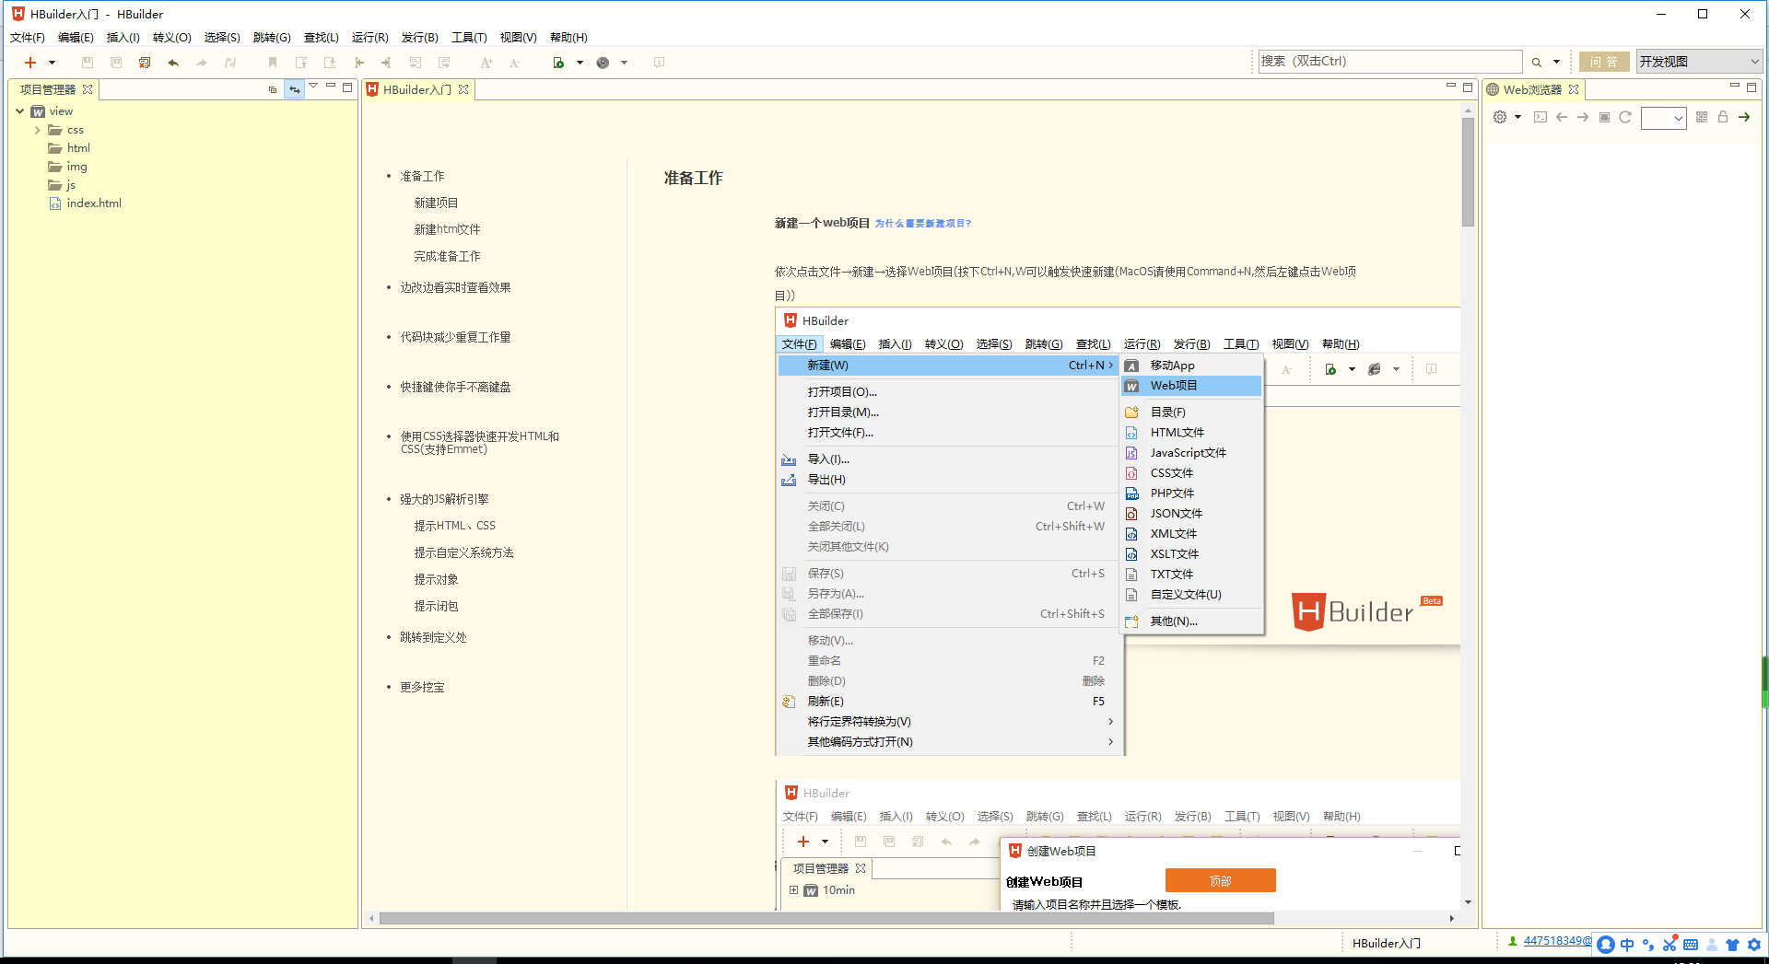This screenshot has width=1769, height=964.
Task: Click the browser console icon
Action: [x=1541, y=117]
